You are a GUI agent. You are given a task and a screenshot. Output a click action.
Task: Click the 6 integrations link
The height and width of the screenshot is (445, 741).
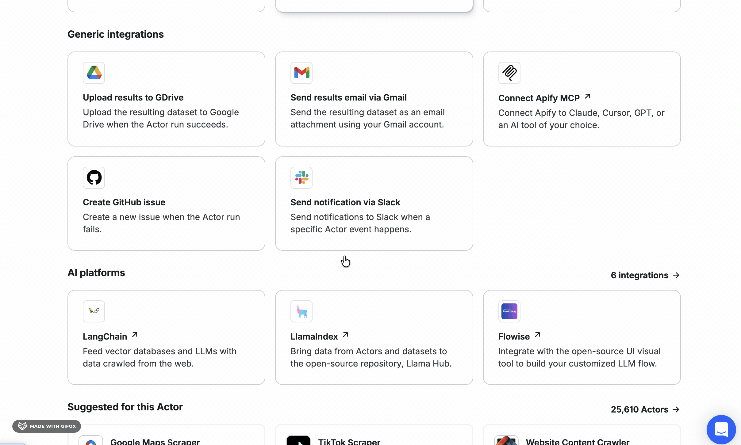coord(645,275)
